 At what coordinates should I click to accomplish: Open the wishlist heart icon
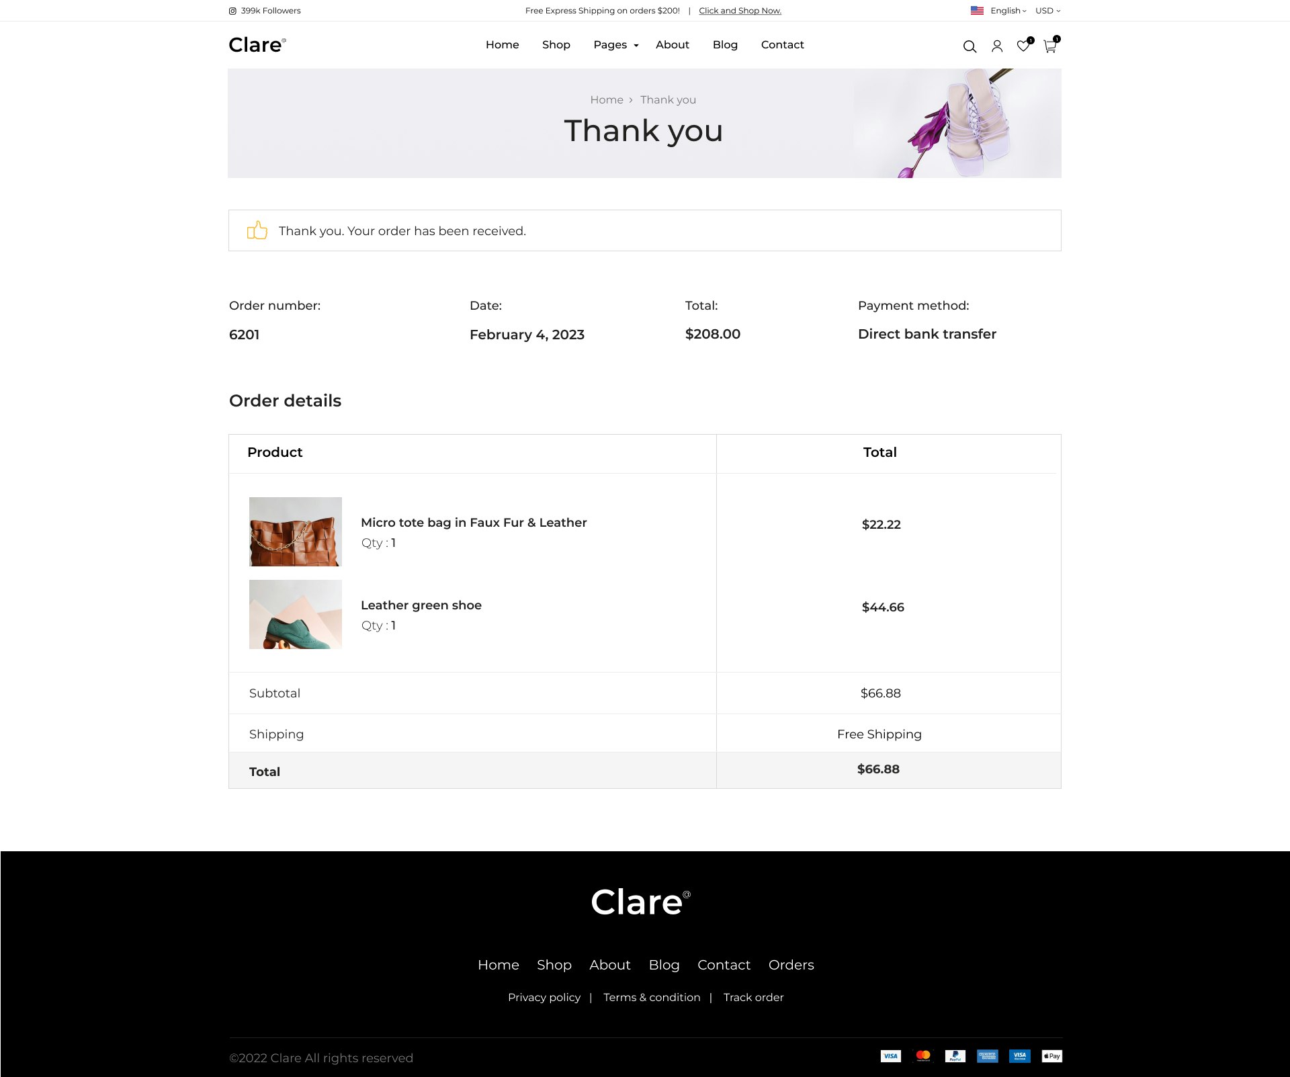tap(1023, 46)
